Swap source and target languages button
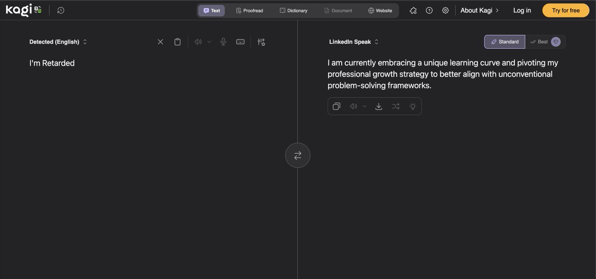The width and height of the screenshot is (596, 279). point(298,155)
